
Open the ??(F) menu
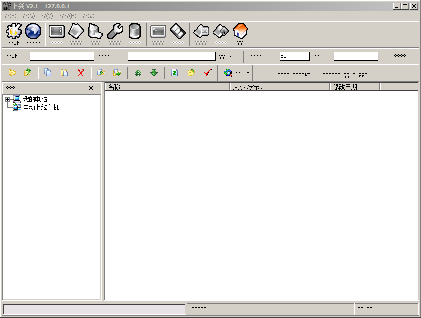10,16
